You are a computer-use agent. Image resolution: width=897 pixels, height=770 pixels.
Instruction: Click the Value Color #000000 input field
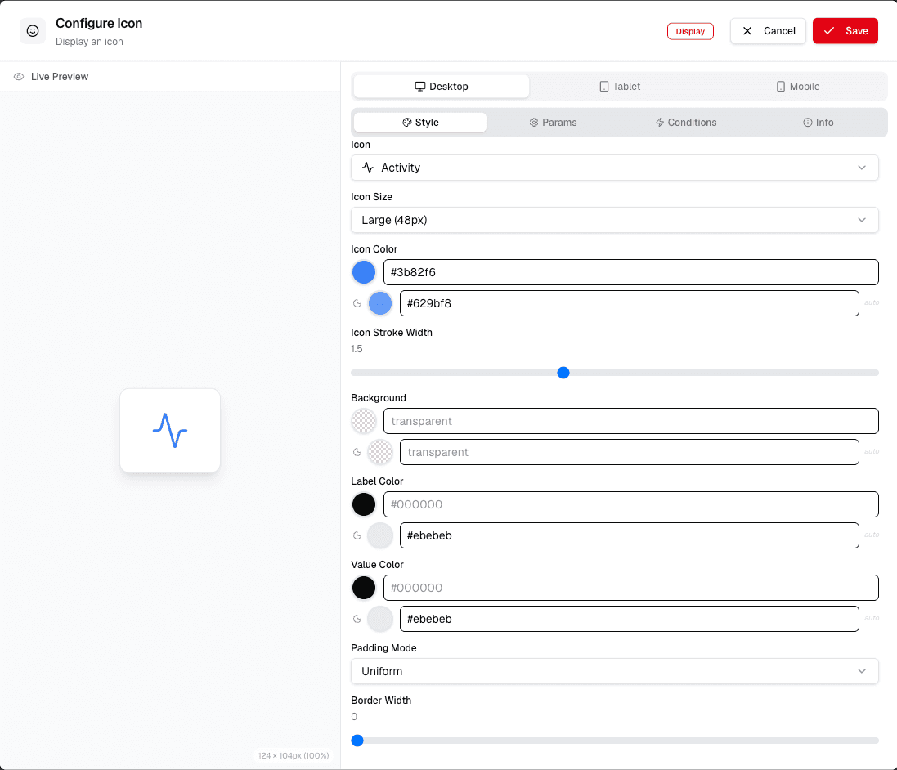[x=631, y=588]
